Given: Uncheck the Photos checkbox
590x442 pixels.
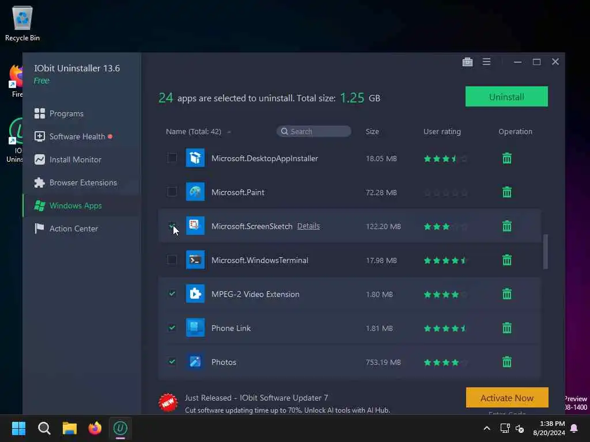Looking at the screenshot, I should pos(172,361).
